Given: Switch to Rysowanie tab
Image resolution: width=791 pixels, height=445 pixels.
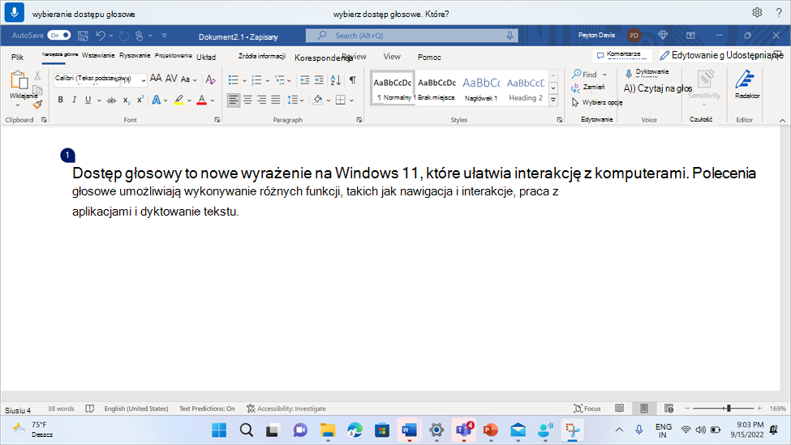Looking at the screenshot, I should coord(135,55).
